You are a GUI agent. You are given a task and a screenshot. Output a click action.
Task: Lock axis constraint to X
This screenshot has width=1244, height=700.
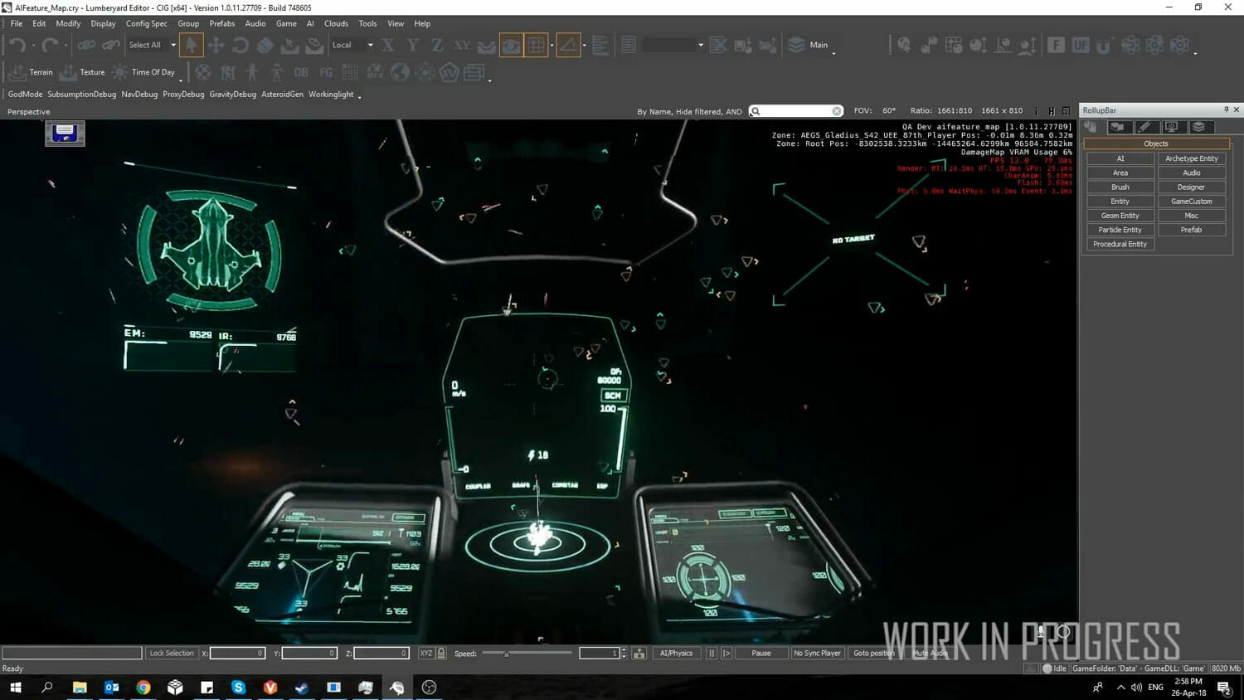(388, 45)
